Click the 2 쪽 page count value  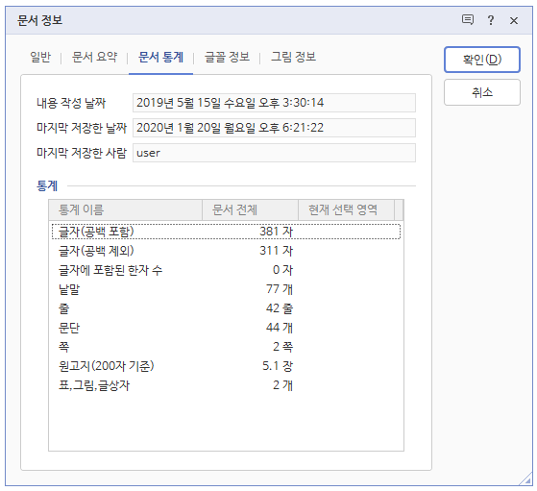point(282,347)
